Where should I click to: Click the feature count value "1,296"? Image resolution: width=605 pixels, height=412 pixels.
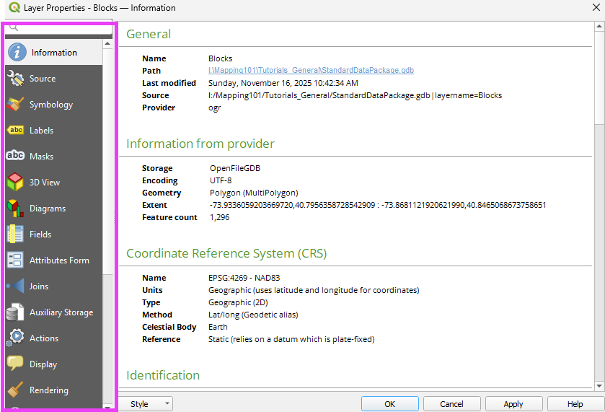(219, 217)
